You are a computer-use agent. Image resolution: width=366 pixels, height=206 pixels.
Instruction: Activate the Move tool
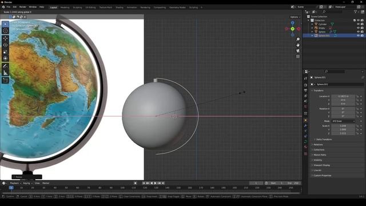[x=5, y=38]
